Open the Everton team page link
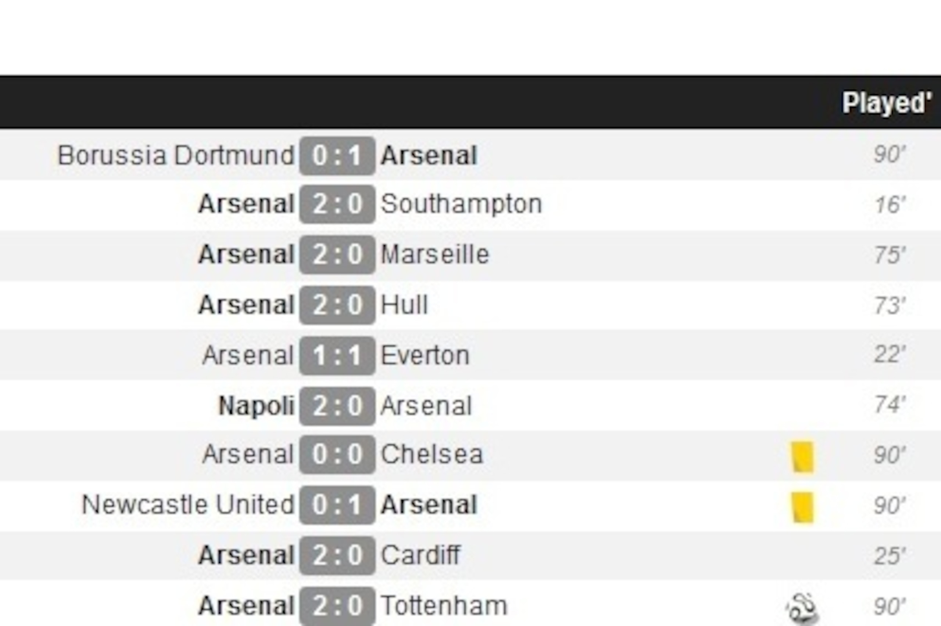This screenshot has height=626, width=941. 425,355
